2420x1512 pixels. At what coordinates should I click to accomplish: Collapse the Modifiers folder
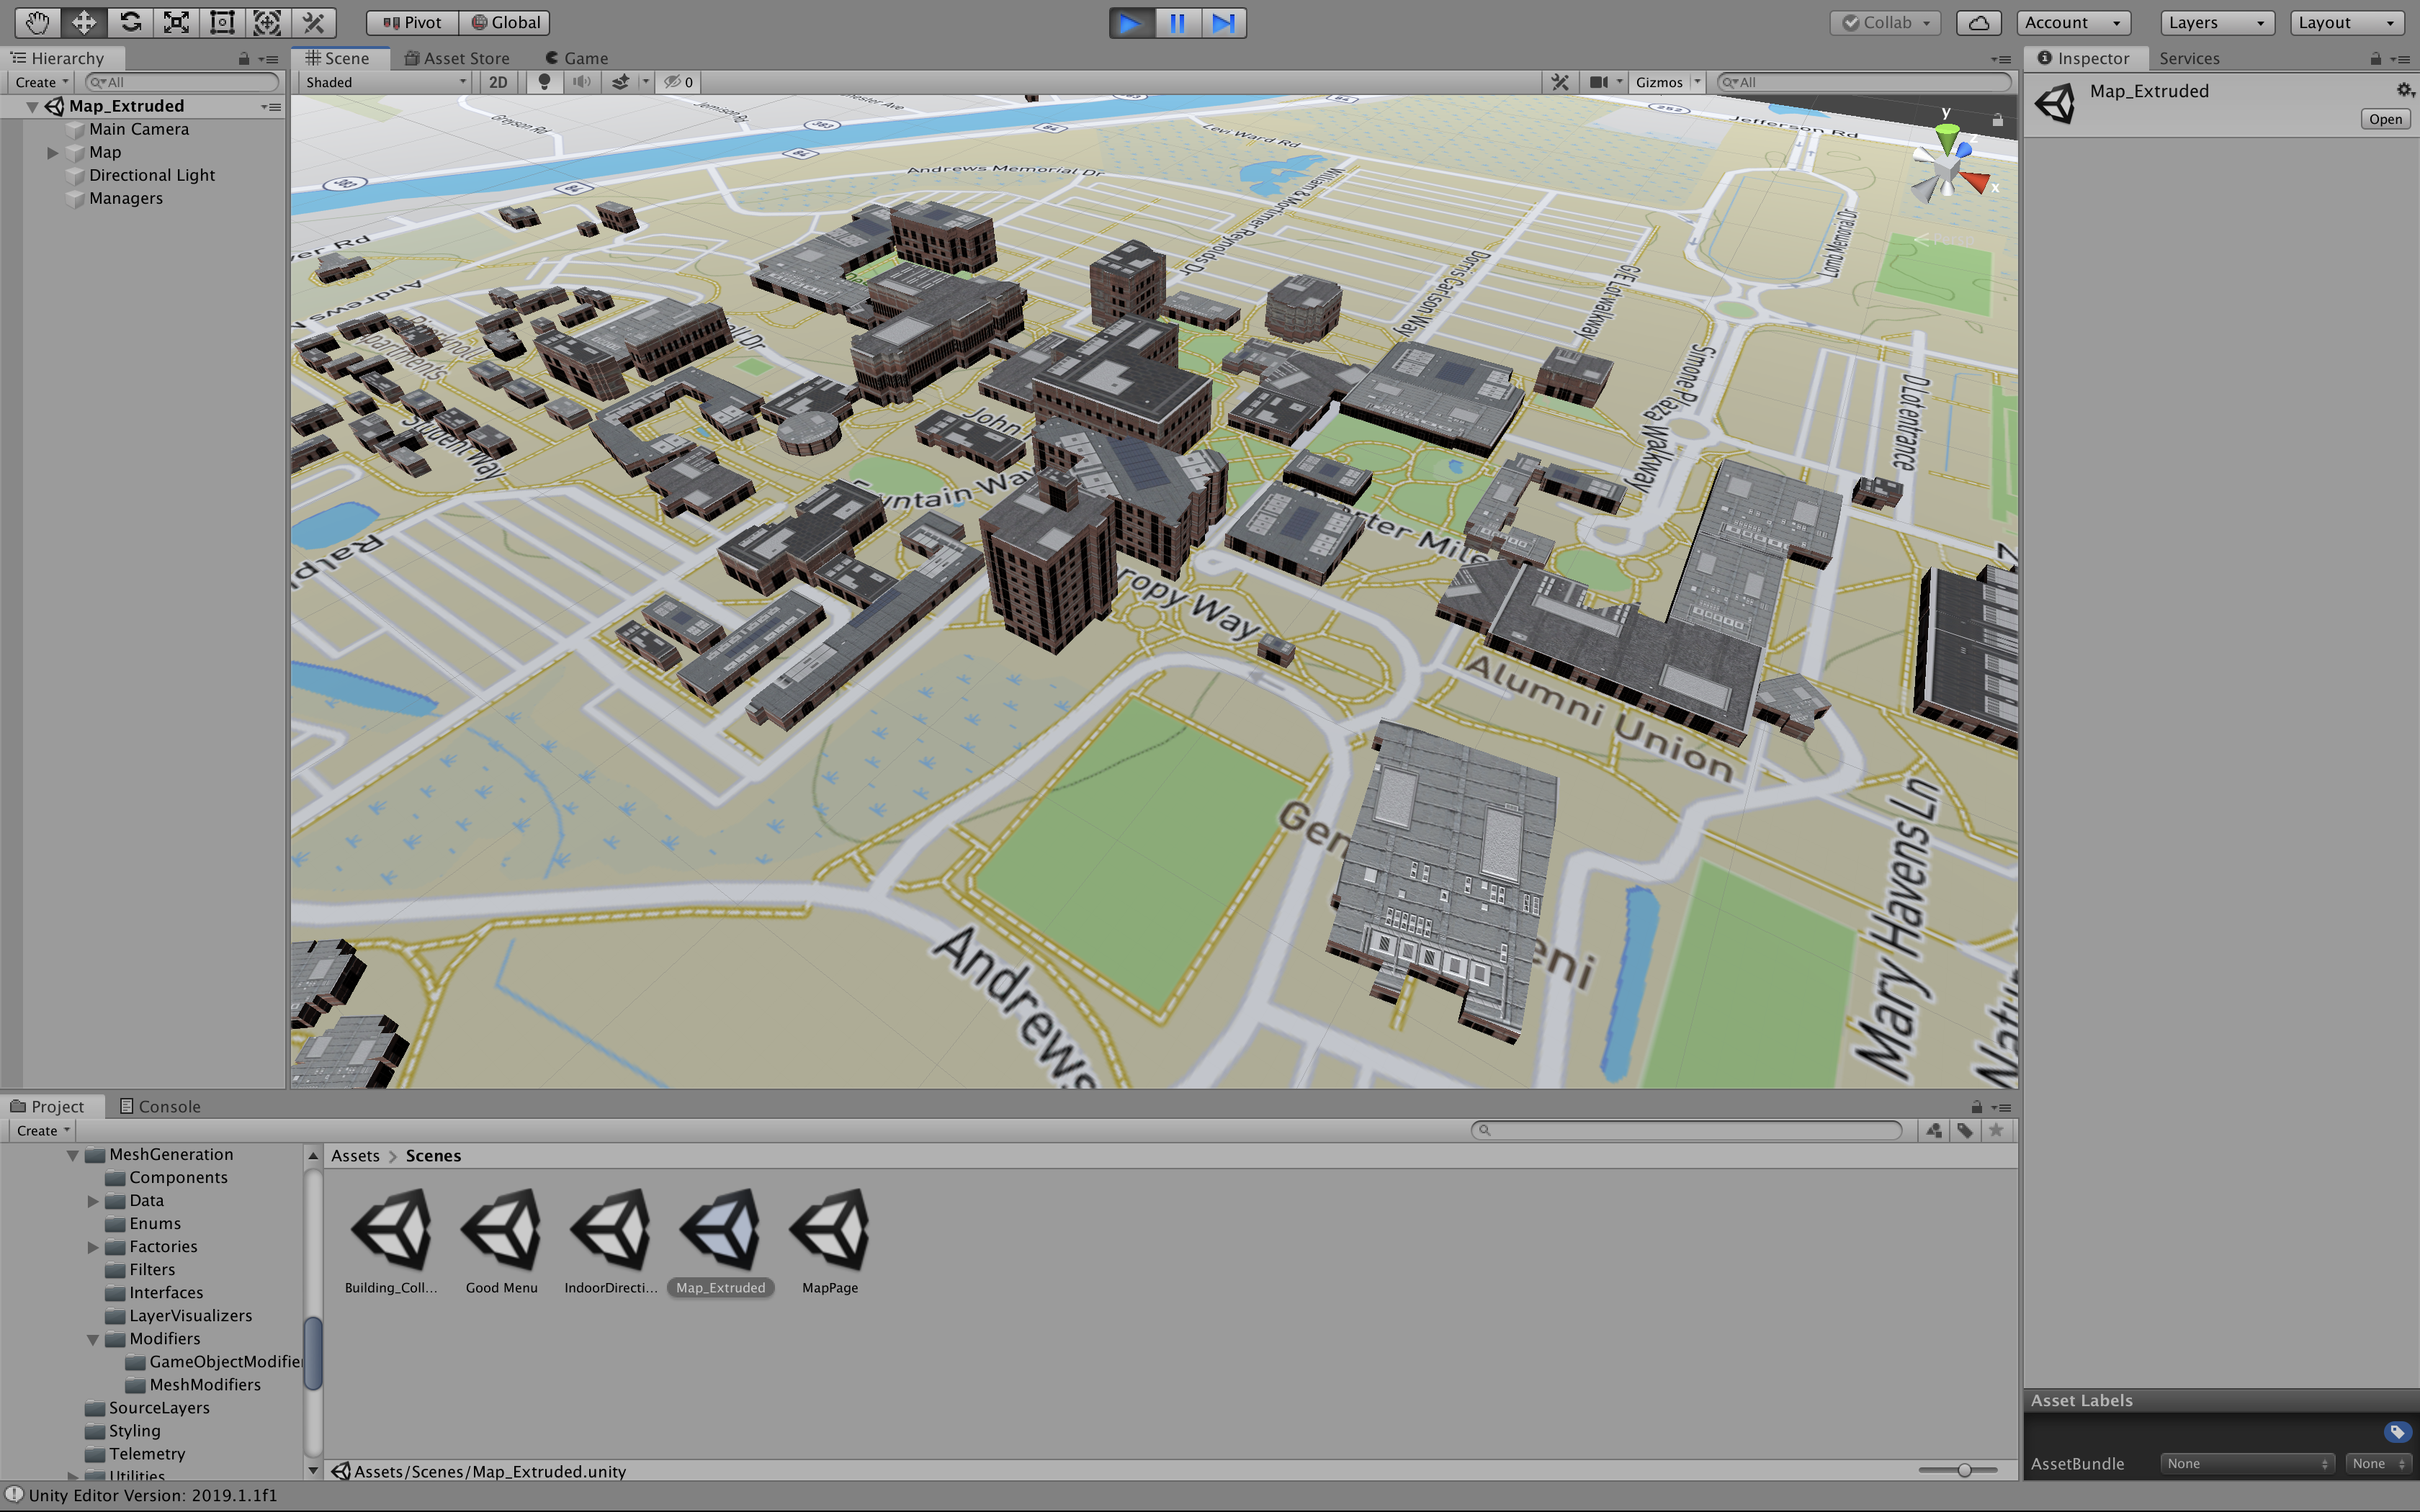coord(93,1339)
